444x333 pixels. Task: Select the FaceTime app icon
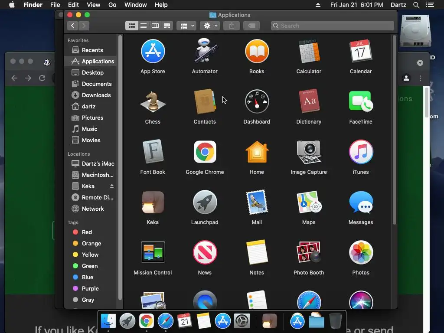pyautogui.click(x=361, y=101)
